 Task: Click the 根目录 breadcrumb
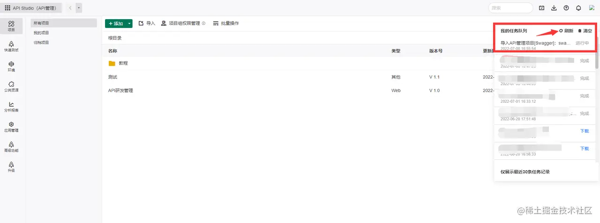pyautogui.click(x=115, y=38)
